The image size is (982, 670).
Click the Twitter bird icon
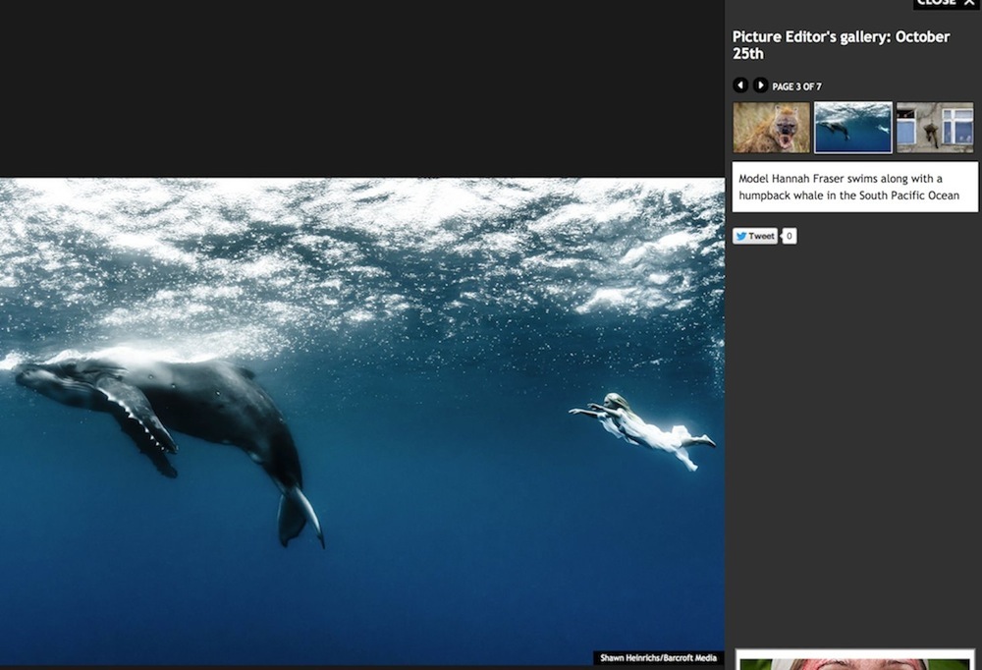(741, 236)
